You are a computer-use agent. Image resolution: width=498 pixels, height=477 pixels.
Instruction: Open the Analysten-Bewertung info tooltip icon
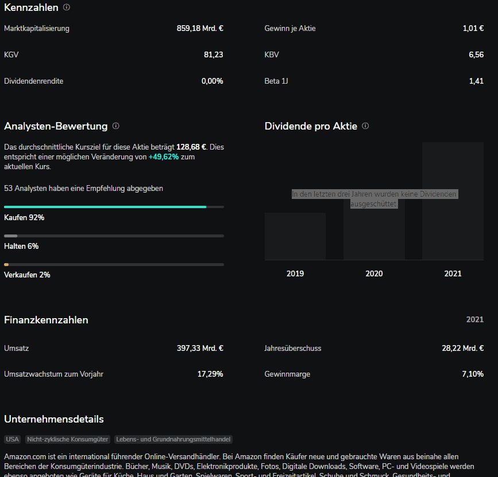pyautogui.click(x=115, y=126)
